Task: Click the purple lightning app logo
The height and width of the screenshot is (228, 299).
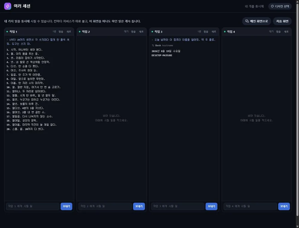Action: (x=8, y=6)
